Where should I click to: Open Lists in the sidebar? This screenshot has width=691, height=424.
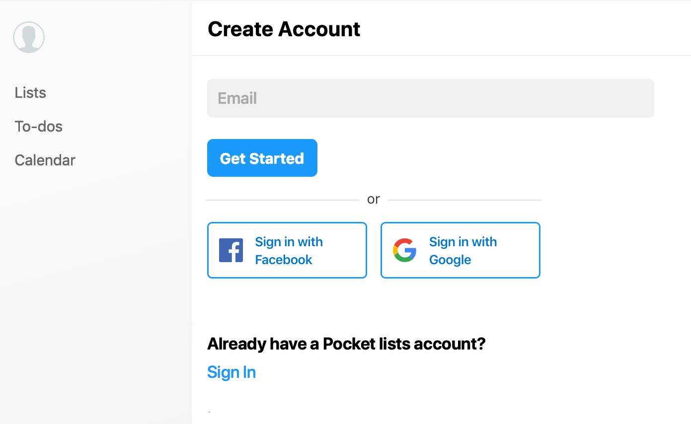[30, 92]
